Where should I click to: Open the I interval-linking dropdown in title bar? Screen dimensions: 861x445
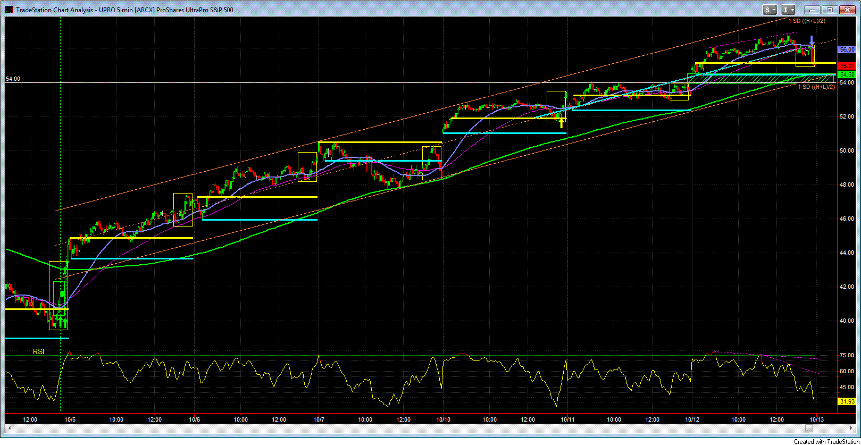[x=789, y=10]
